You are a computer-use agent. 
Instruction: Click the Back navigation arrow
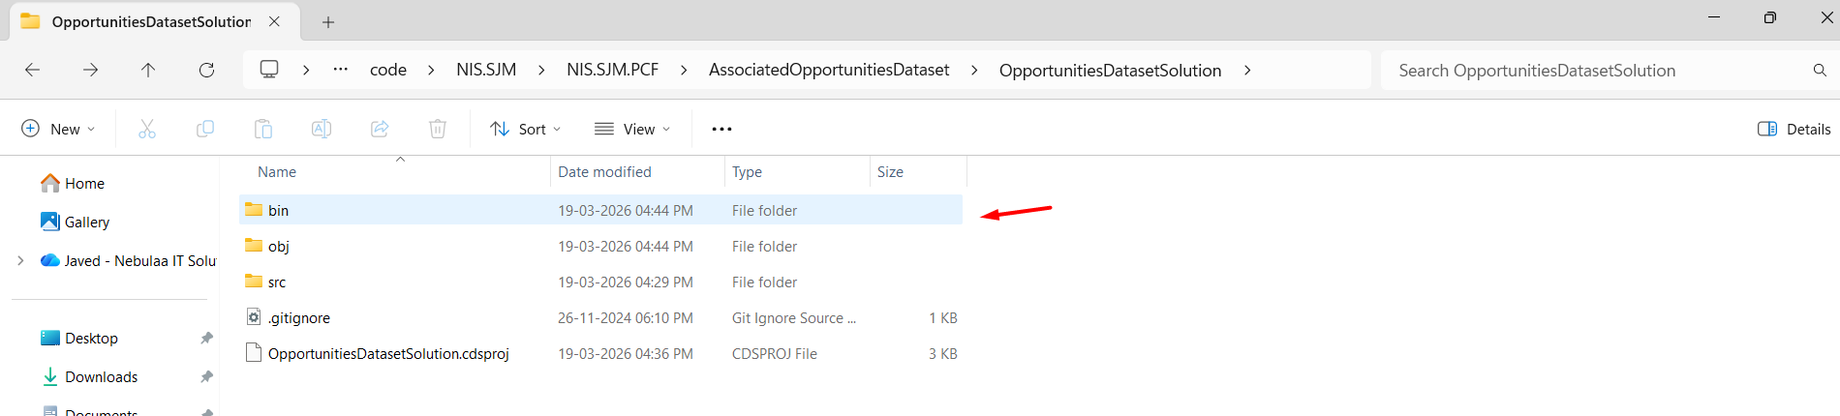pyautogui.click(x=32, y=70)
